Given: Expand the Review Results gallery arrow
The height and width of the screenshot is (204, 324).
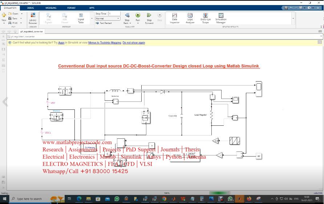Looking at the screenshot, I should [x=293, y=18].
